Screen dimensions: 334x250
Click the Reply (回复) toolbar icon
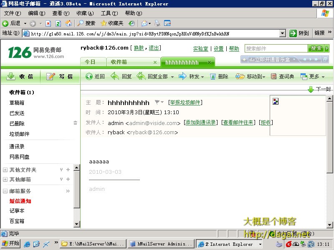115,76
